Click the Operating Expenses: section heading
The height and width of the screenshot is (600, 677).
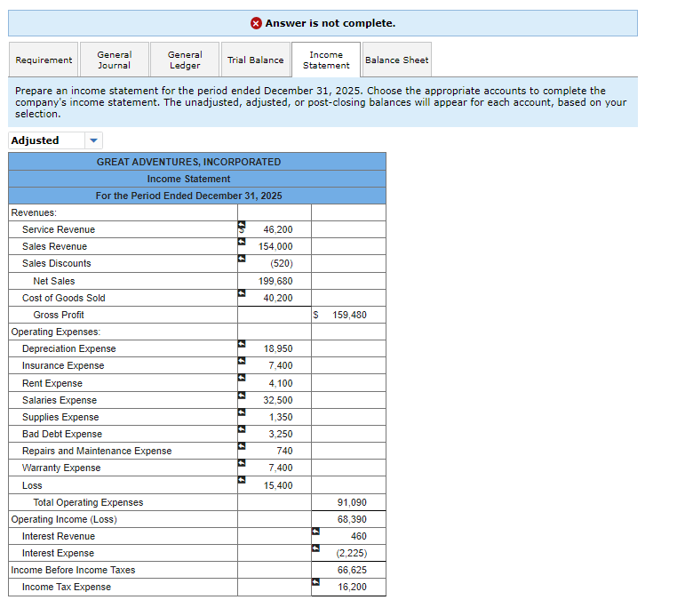point(56,332)
